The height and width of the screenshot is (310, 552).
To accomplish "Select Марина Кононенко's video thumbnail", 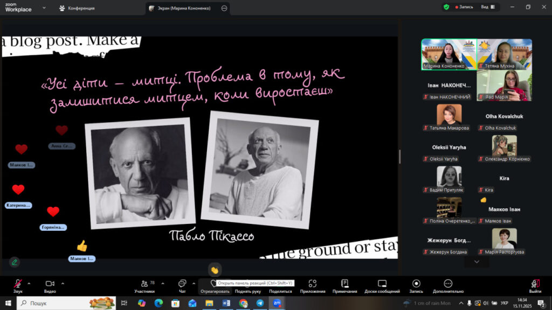I will click(448, 54).
